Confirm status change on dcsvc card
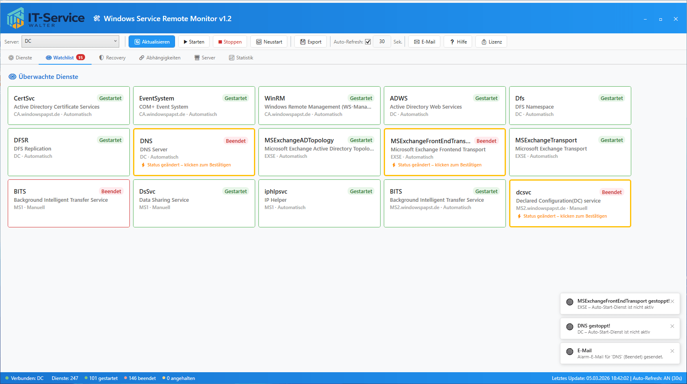 (x=565, y=216)
